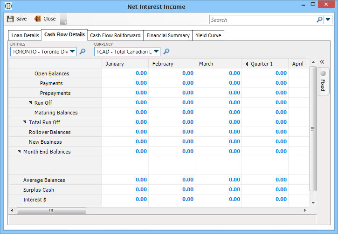Open the Yield Curve tab
The image size is (338, 234).
click(x=209, y=35)
